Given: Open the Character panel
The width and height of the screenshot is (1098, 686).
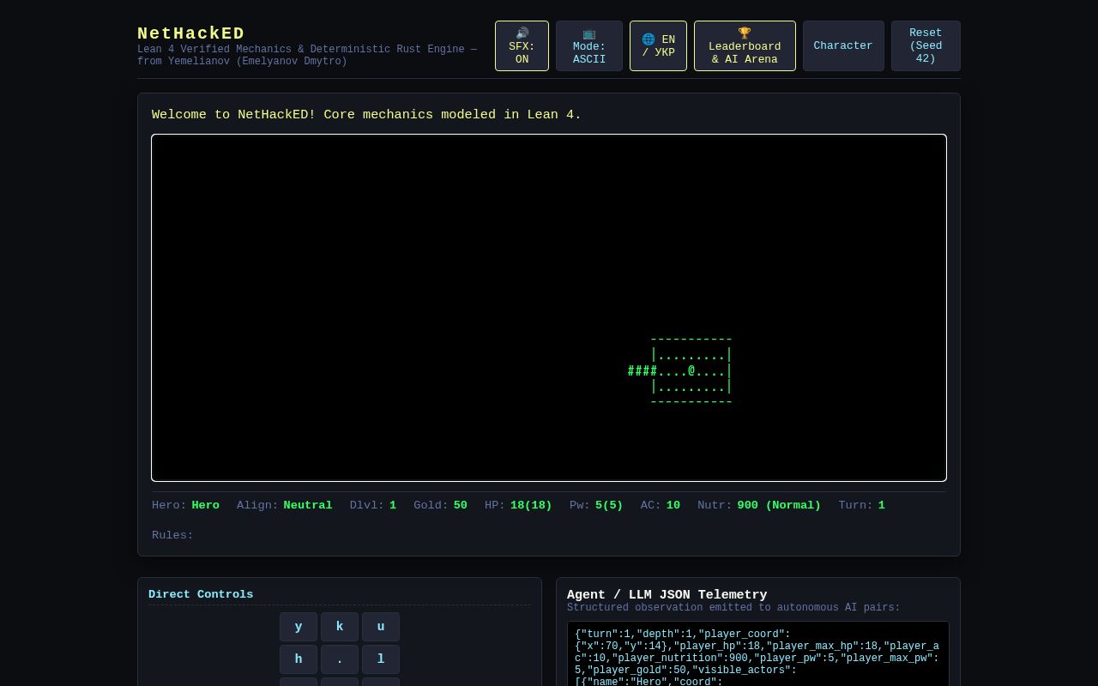Looking at the screenshot, I should pyautogui.click(x=843, y=46).
